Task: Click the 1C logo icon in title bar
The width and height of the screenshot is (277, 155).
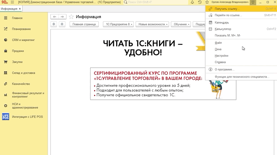Action: [x=5, y=2]
